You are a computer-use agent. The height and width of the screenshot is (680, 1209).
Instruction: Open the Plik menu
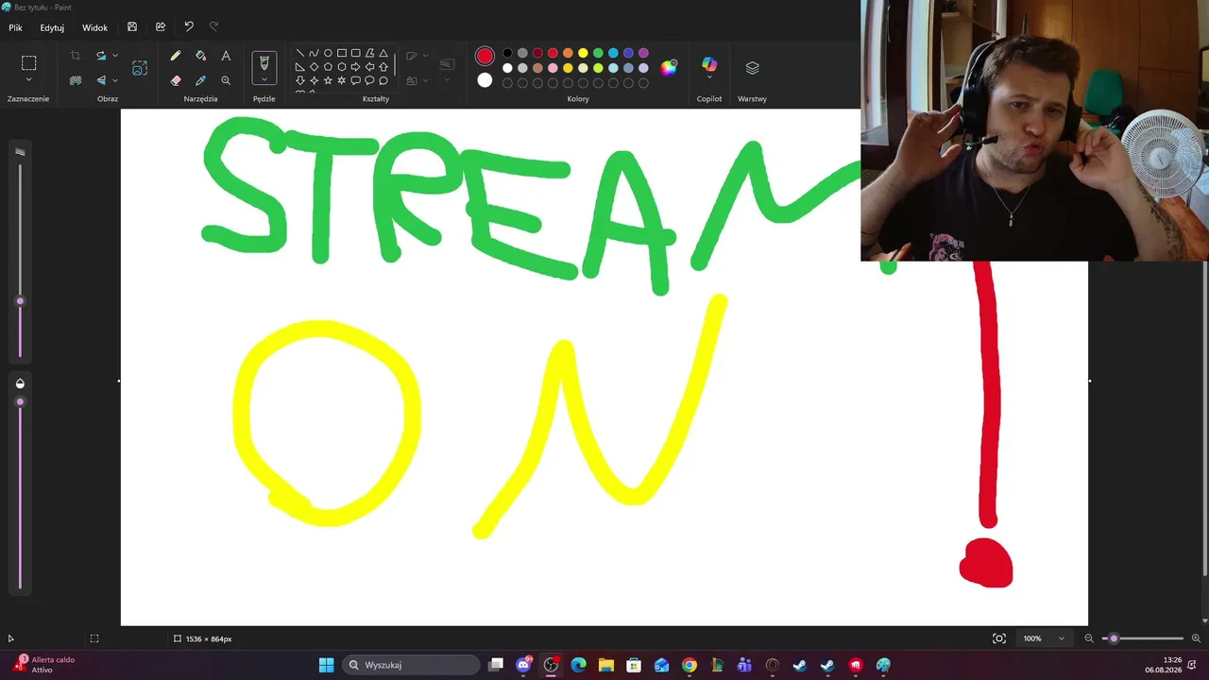click(x=15, y=27)
